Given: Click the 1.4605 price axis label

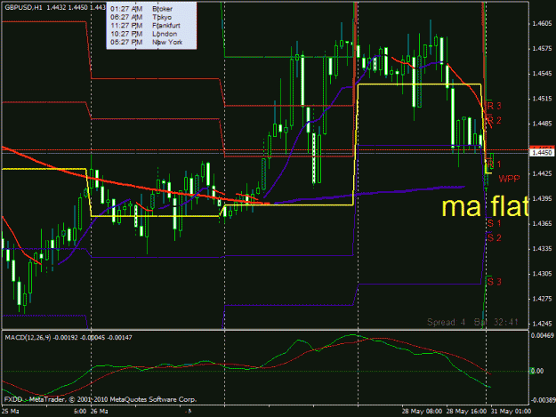Looking at the screenshot, I should [x=542, y=24].
